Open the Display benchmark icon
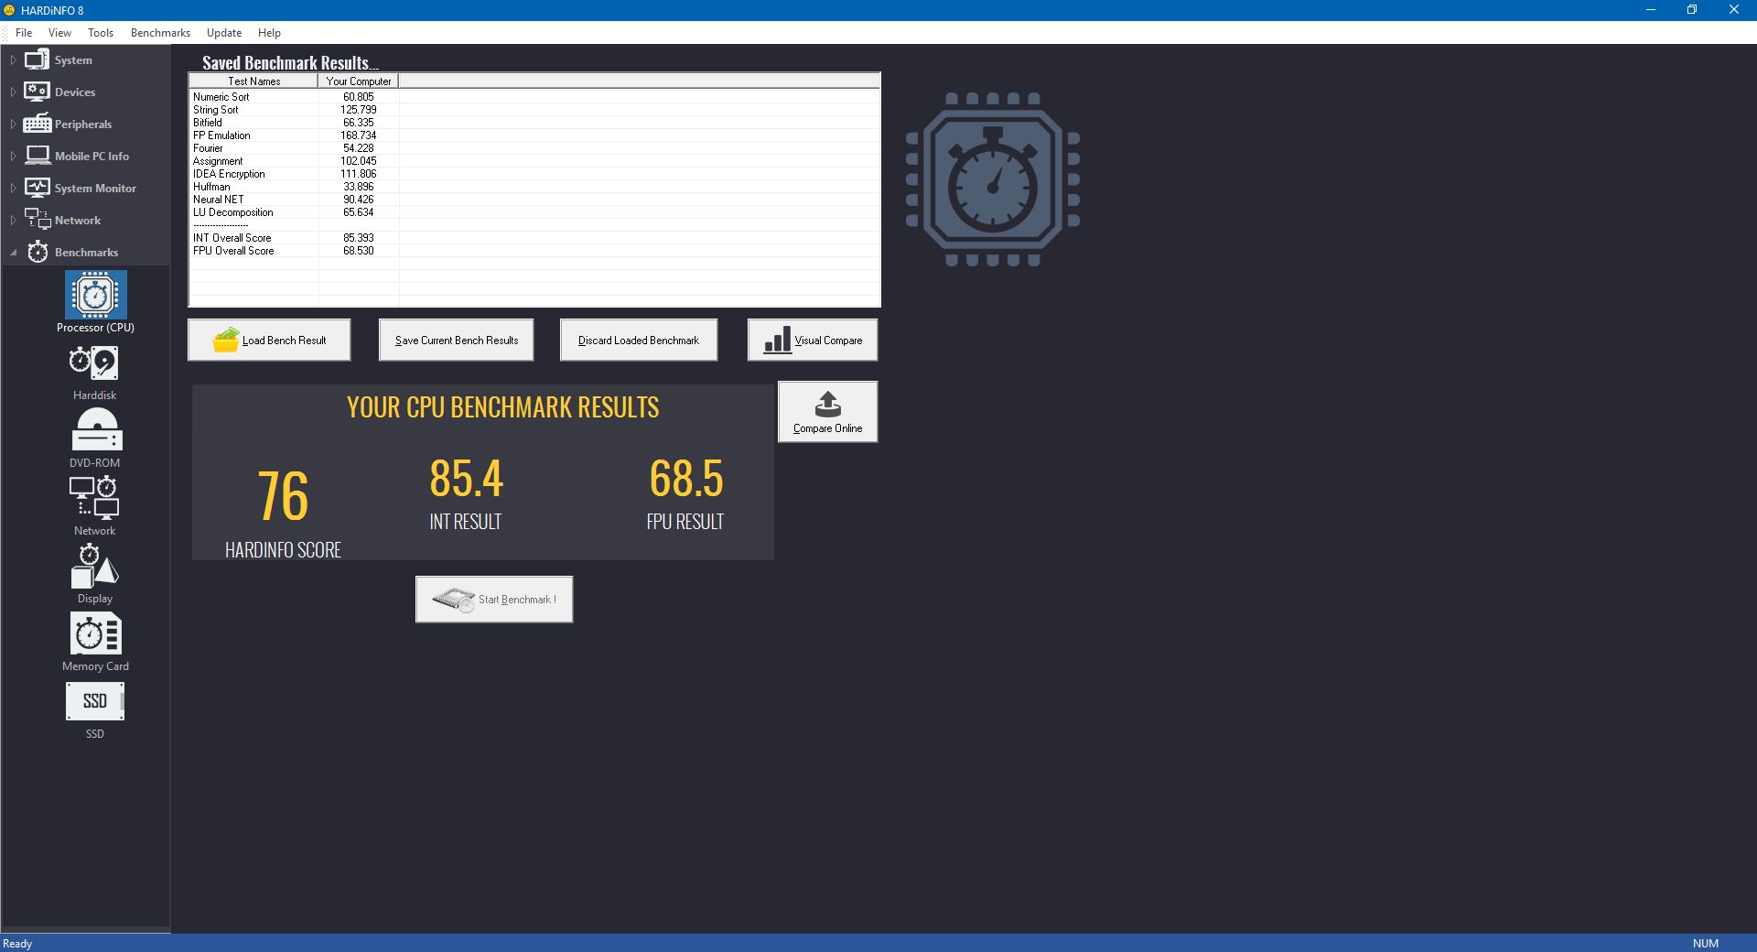Image resolution: width=1757 pixels, height=952 pixels. pos(94,566)
